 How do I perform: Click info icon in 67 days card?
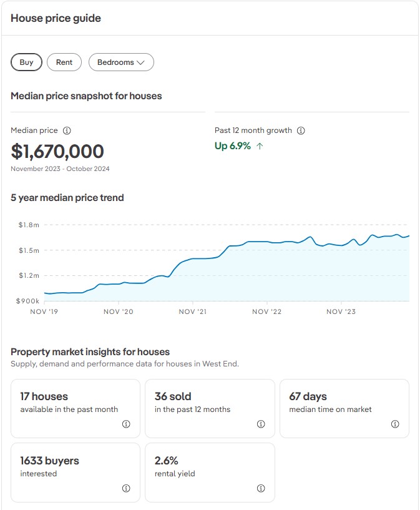click(395, 424)
